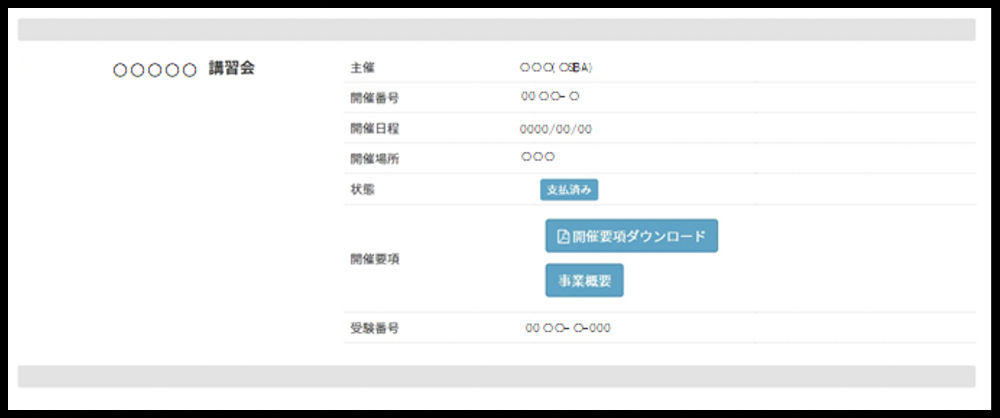The image size is (1000, 418).
Task: Click the organizer value ending in BA)
Action: tap(556, 68)
